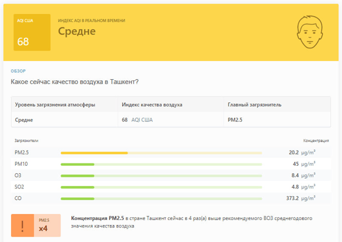Click the 'PM2.5' main pollutant table cell
342x242 pixels.
point(235,120)
